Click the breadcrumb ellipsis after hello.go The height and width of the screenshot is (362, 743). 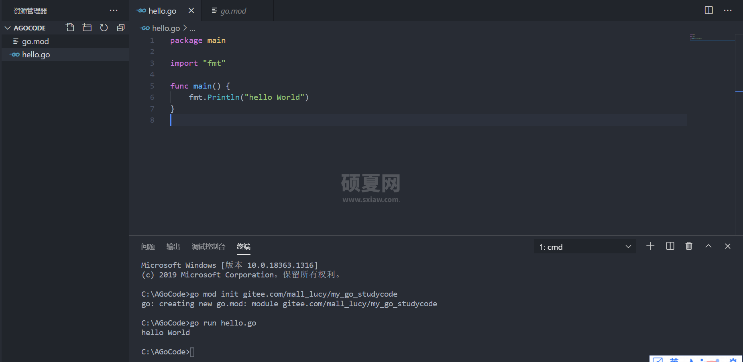click(x=193, y=28)
